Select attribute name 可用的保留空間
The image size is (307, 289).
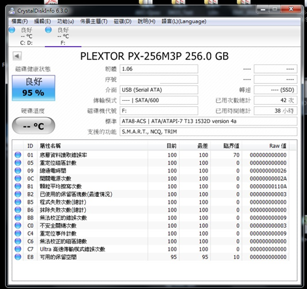(58, 257)
